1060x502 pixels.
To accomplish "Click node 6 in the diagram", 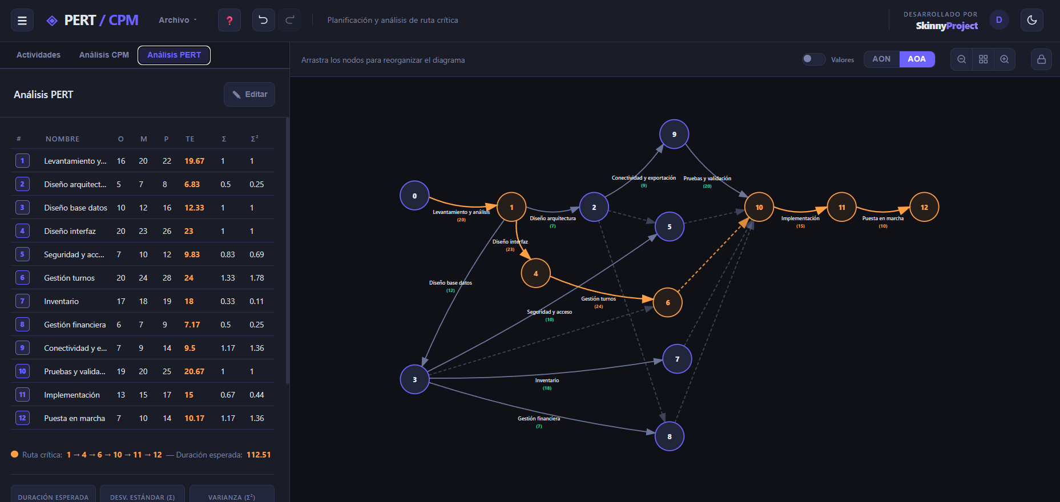I will pos(667,302).
